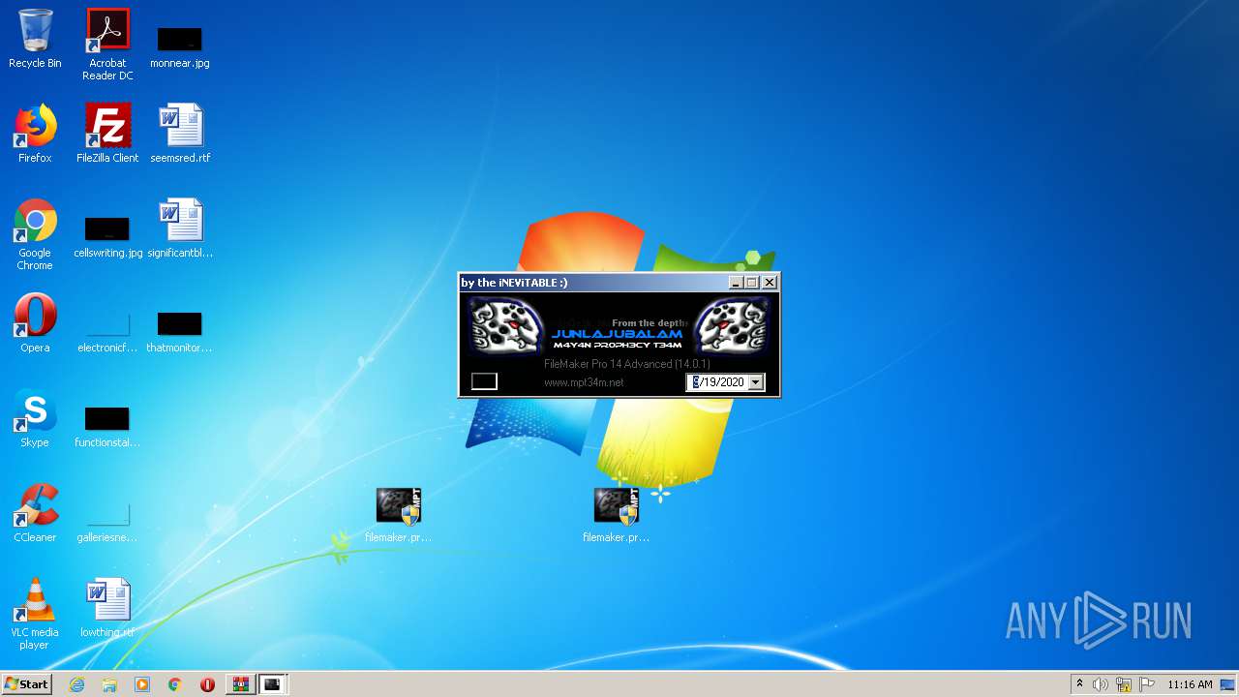Image resolution: width=1239 pixels, height=697 pixels.
Task: Click the FileMaker Pro 14 Advanced text
Action: (x=627, y=364)
